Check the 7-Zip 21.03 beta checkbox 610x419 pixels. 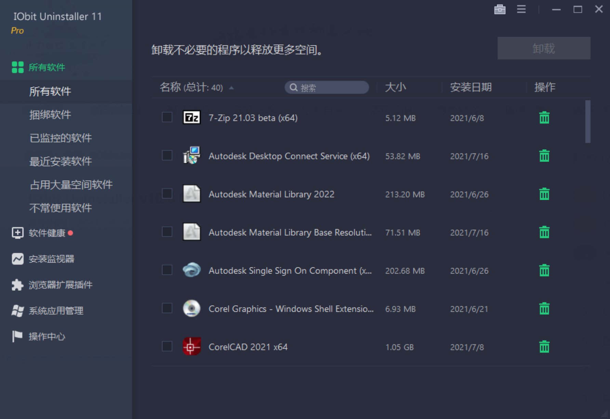167,117
